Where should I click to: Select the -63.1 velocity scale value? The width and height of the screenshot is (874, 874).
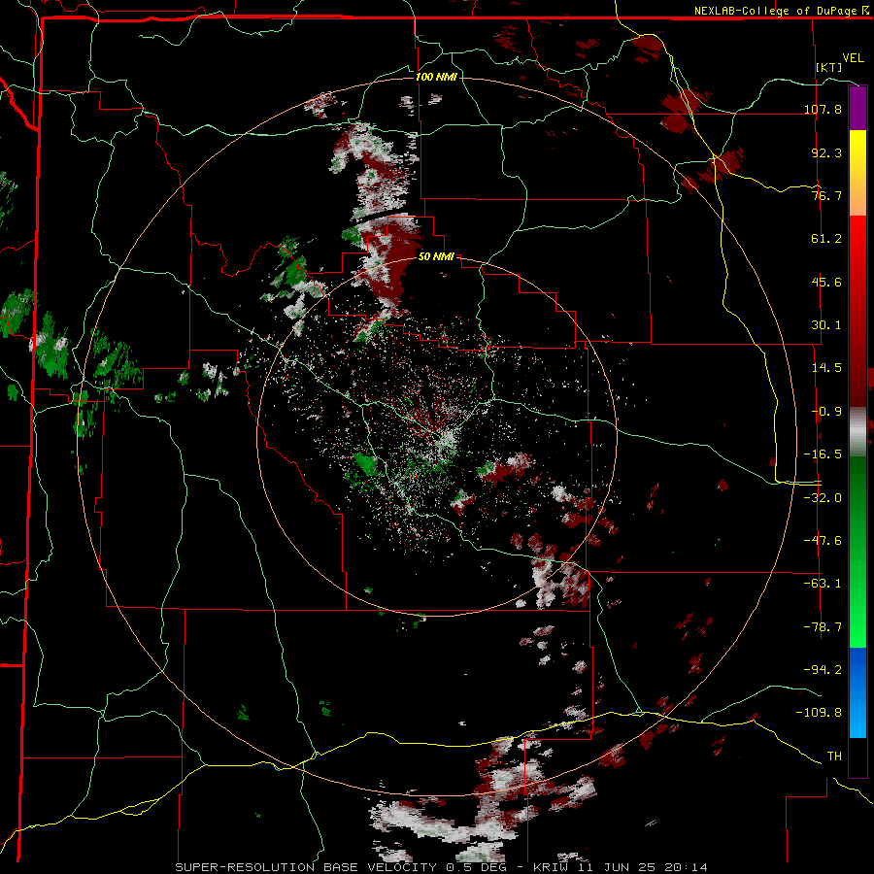click(x=823, y=584)
